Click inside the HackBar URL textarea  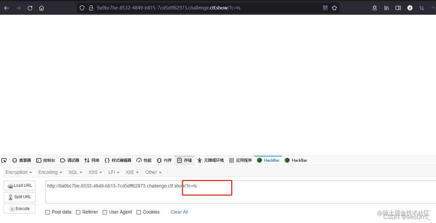point(241,192)
